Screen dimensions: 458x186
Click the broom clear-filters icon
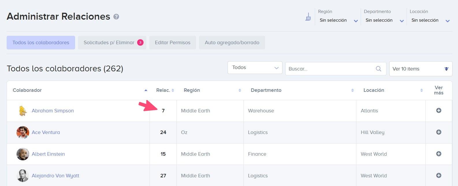point(308,17)
